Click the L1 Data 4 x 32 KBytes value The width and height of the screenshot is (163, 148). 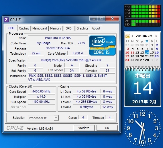87,91
